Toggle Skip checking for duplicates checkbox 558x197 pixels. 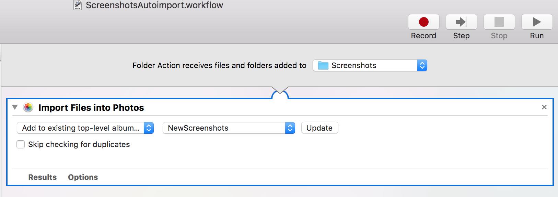tap(21, 145)
